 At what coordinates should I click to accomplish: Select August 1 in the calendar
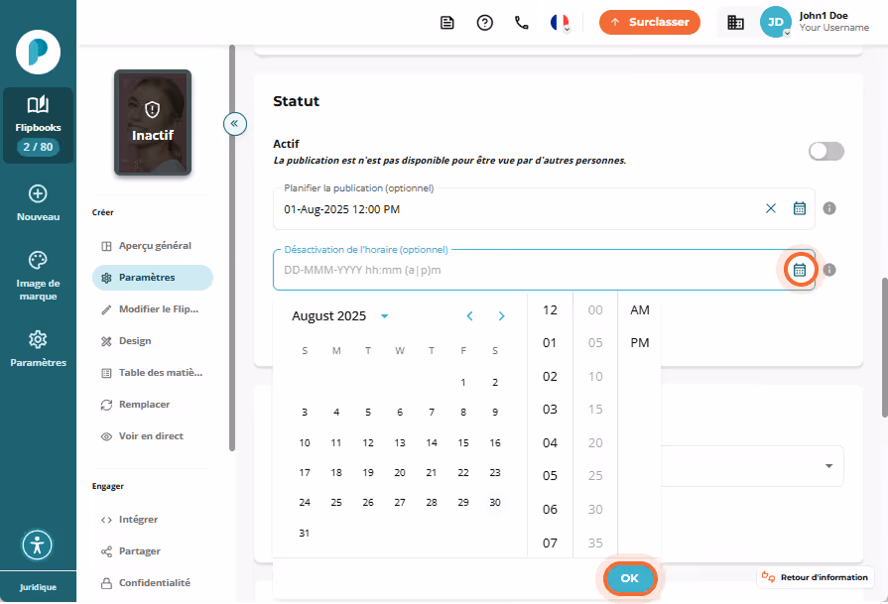point(463,383)
